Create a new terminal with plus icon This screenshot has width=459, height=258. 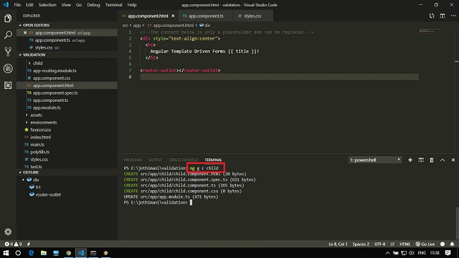[410, 160]
